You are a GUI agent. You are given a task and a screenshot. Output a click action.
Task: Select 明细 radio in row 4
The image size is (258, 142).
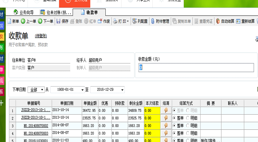coord(187,133)
